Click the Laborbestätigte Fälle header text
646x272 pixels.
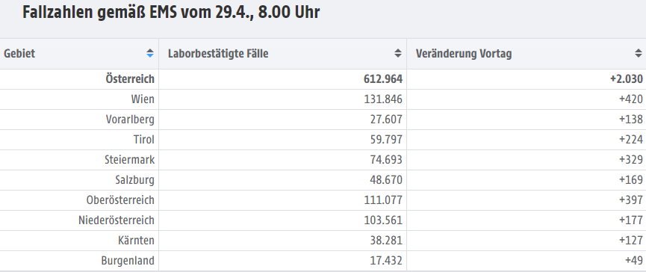pyautogui.click(x=218, y=54)
